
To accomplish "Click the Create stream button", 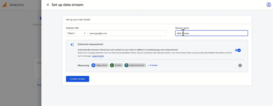I will [78, 79].
